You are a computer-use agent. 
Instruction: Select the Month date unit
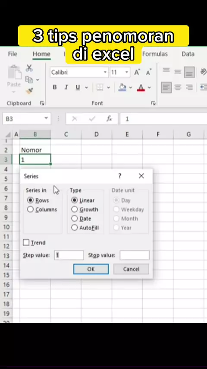(x=116, y=218)
